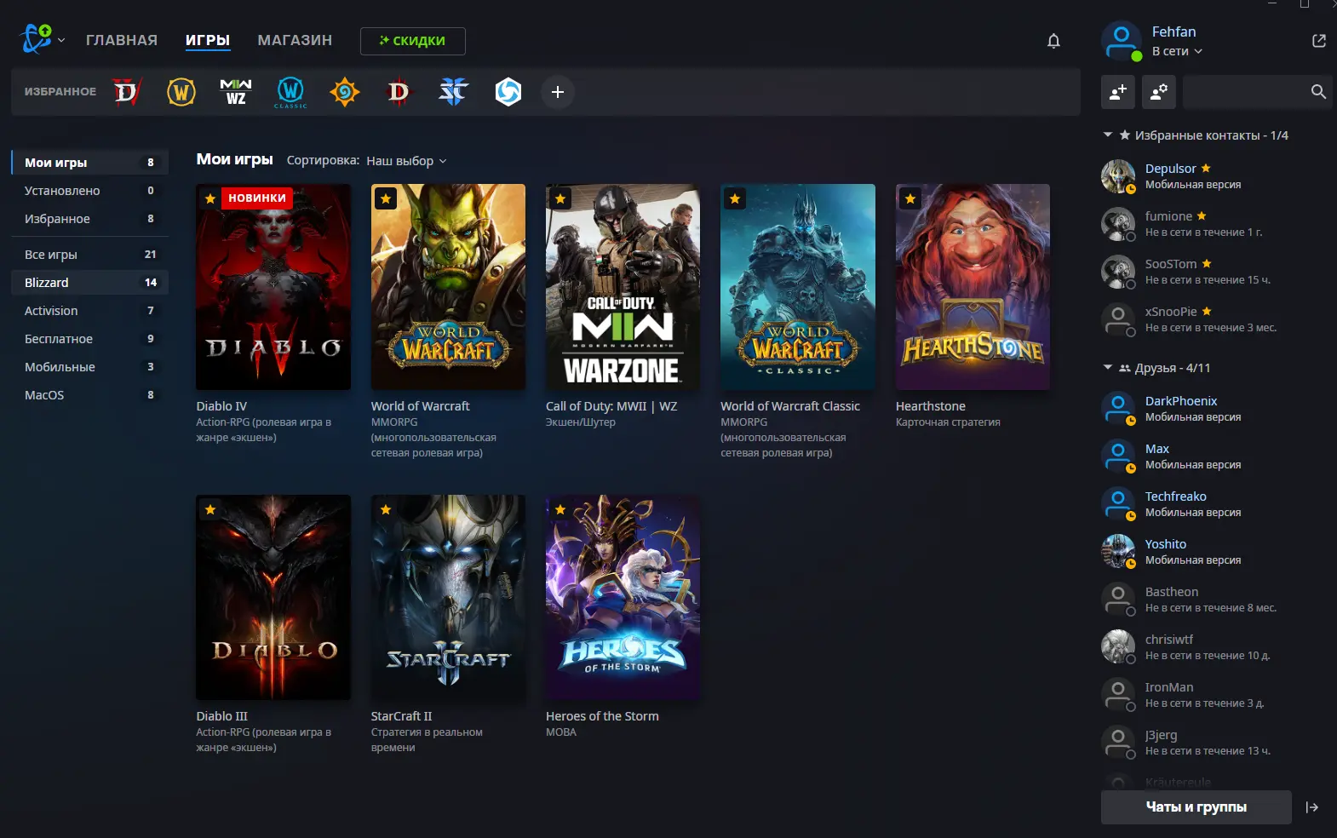Open Techfreako friend entry

point(1214,503)
